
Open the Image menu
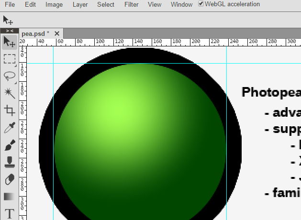tap(54, 4)
